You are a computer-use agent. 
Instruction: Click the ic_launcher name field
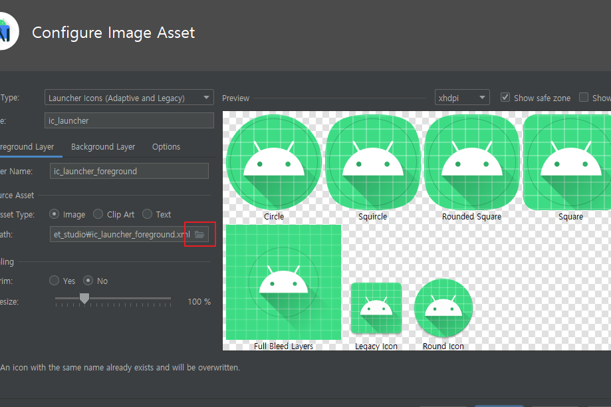coord(129,120)
